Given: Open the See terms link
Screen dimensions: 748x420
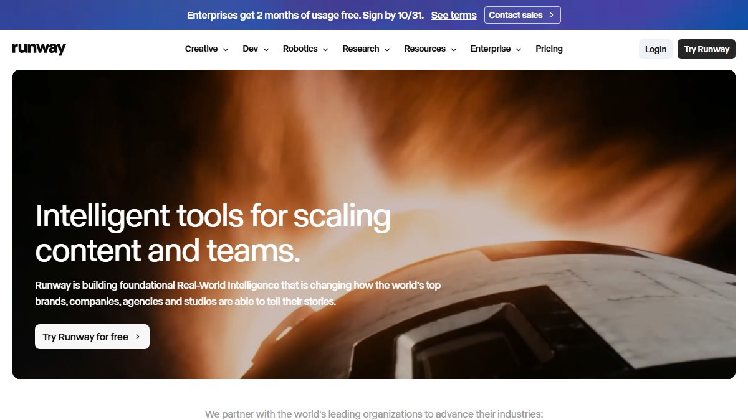Looking at the screenshot, I should coord(454,15).
